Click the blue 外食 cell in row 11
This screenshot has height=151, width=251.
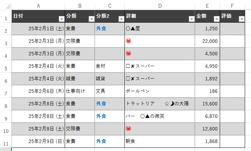(x=101, y=141)
